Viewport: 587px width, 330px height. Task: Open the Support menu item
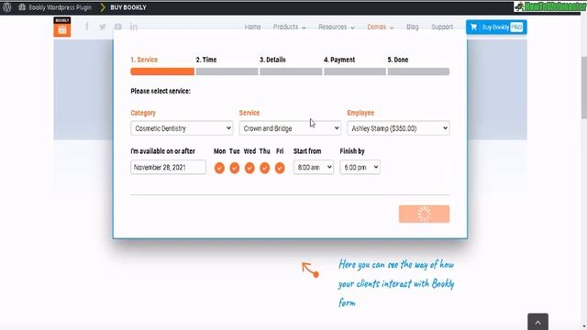pyautogui.click(x=442, y=27)
